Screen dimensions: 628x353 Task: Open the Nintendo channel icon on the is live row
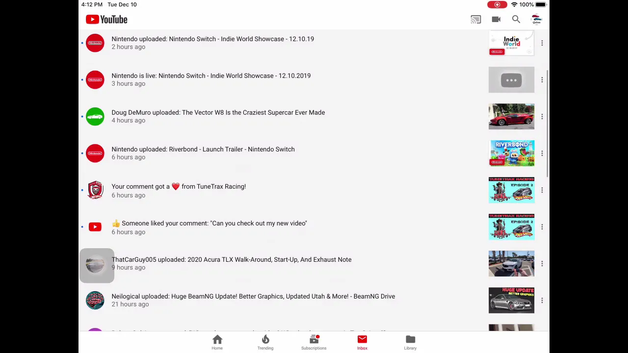[x=95, y=80]
